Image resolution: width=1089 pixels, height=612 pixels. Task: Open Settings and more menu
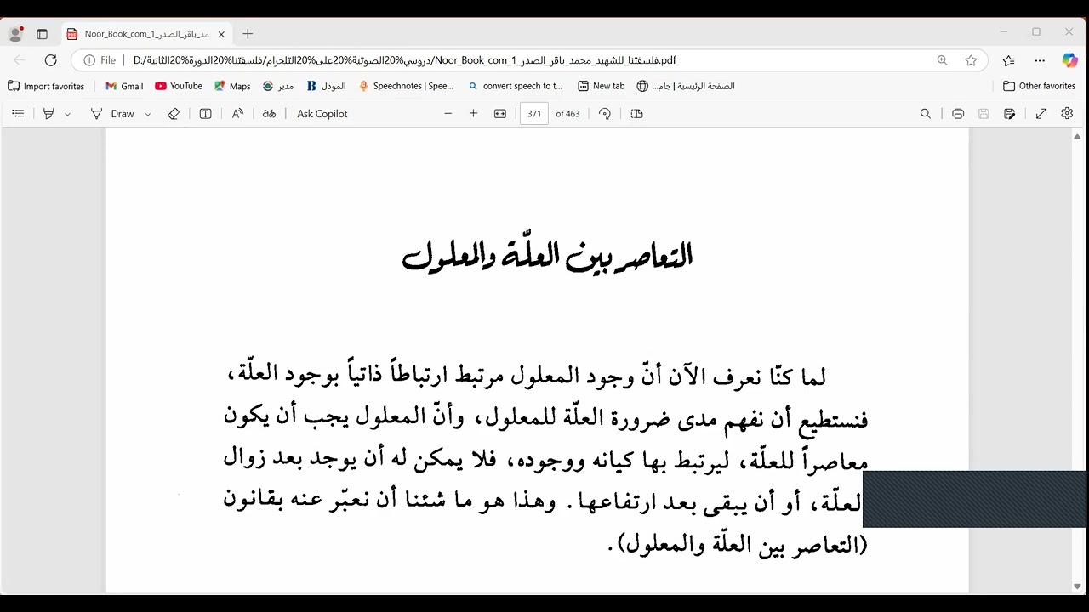[1040, 60]
